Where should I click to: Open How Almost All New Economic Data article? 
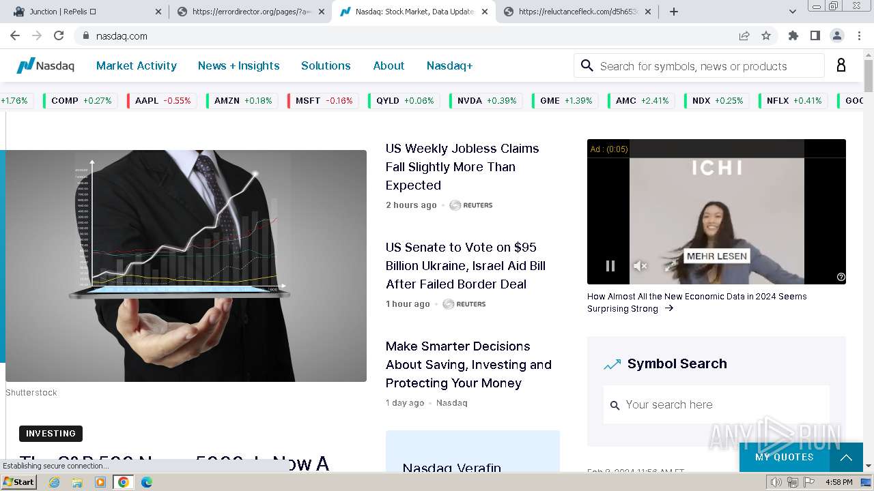coord(696,302)
